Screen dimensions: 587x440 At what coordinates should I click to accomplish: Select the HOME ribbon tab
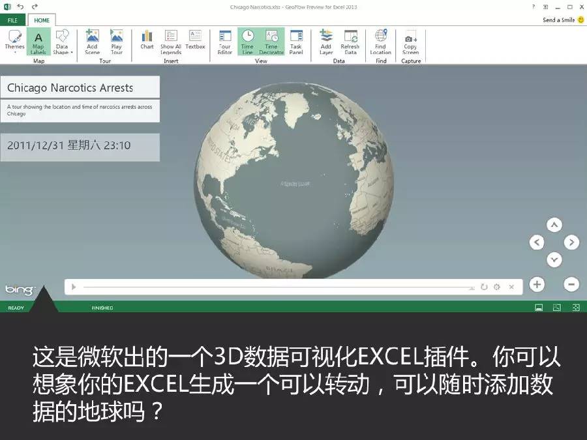coord(42,20)
